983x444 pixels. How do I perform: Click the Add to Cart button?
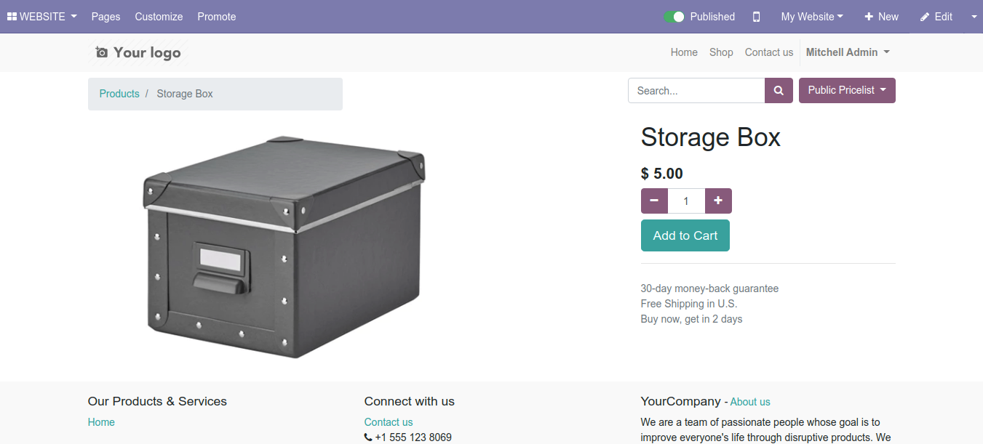tap(685, 235)
